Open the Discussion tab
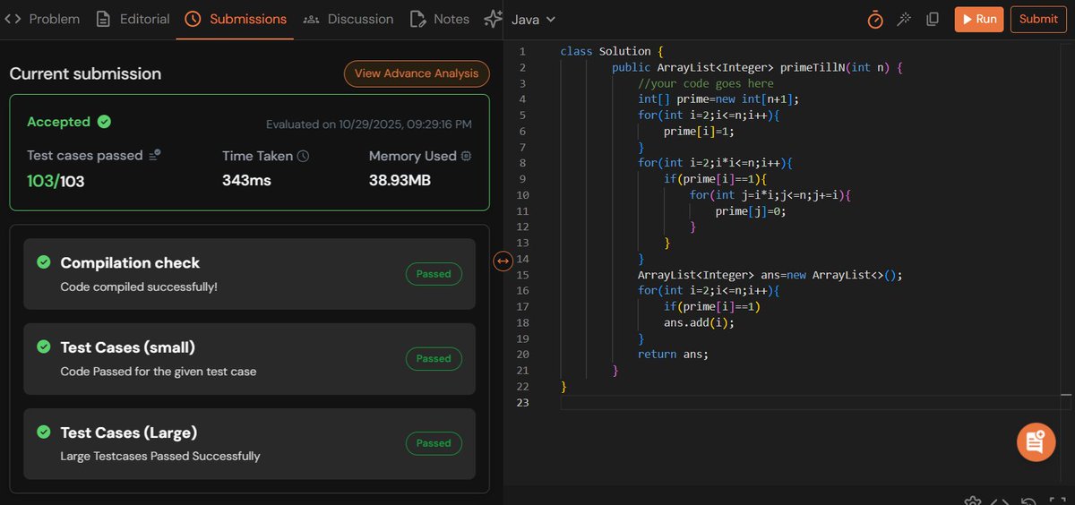This screenshot has width=1075, height=505. tap(348, 19)
